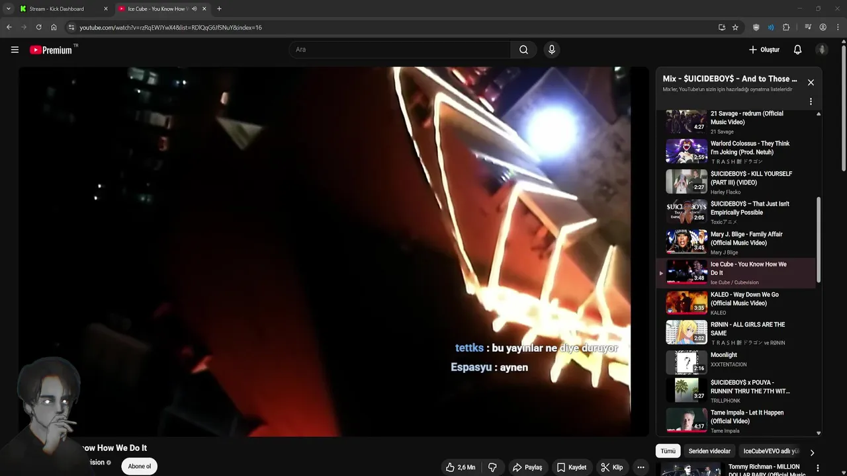Open the video's more actions ellipsis

point(641,467)
